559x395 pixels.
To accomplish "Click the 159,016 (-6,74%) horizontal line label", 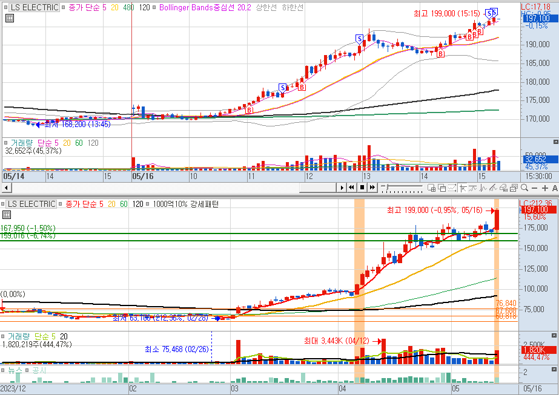I will [28, 236].
